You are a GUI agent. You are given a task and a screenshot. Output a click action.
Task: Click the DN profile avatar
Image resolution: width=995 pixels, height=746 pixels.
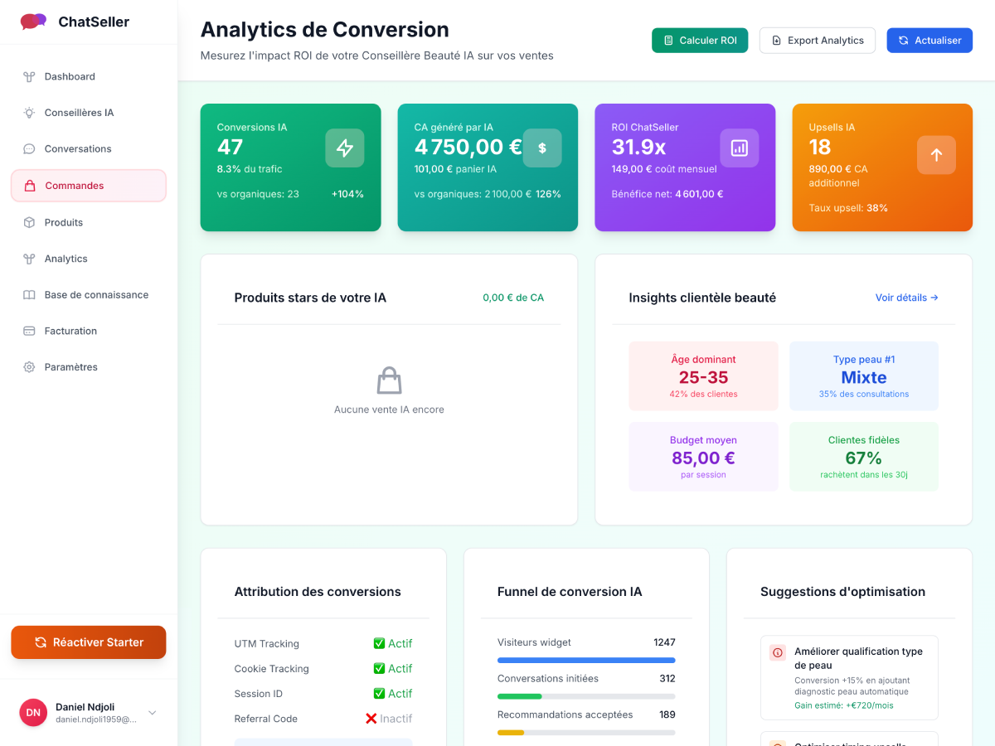click(x=32, y=712)
